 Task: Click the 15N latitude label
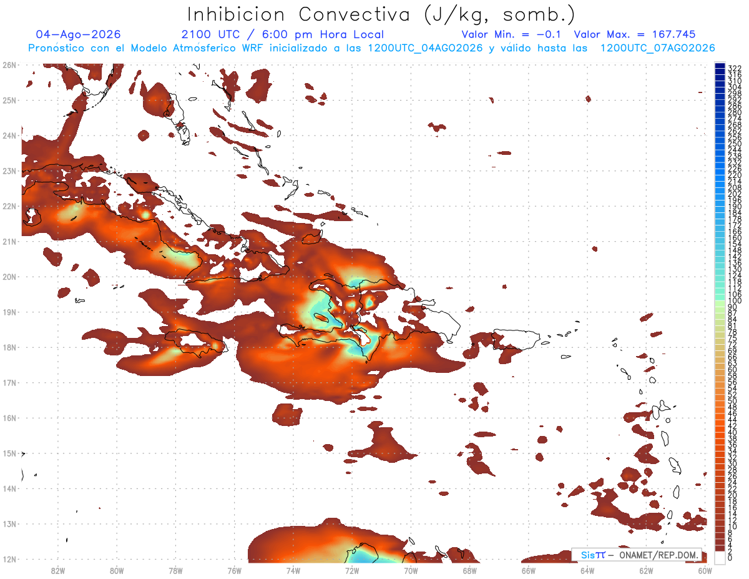(x=9, y=453)
